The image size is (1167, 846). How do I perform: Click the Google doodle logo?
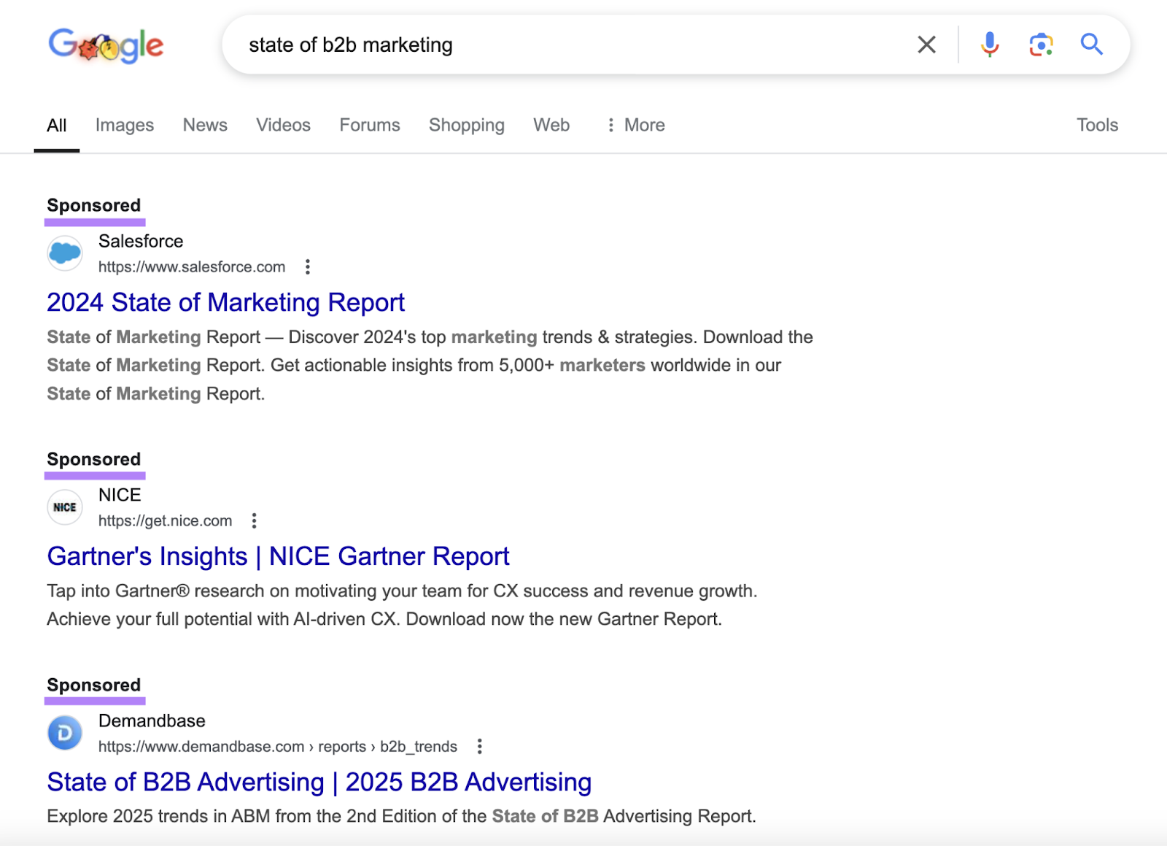(x=106, y=45)
